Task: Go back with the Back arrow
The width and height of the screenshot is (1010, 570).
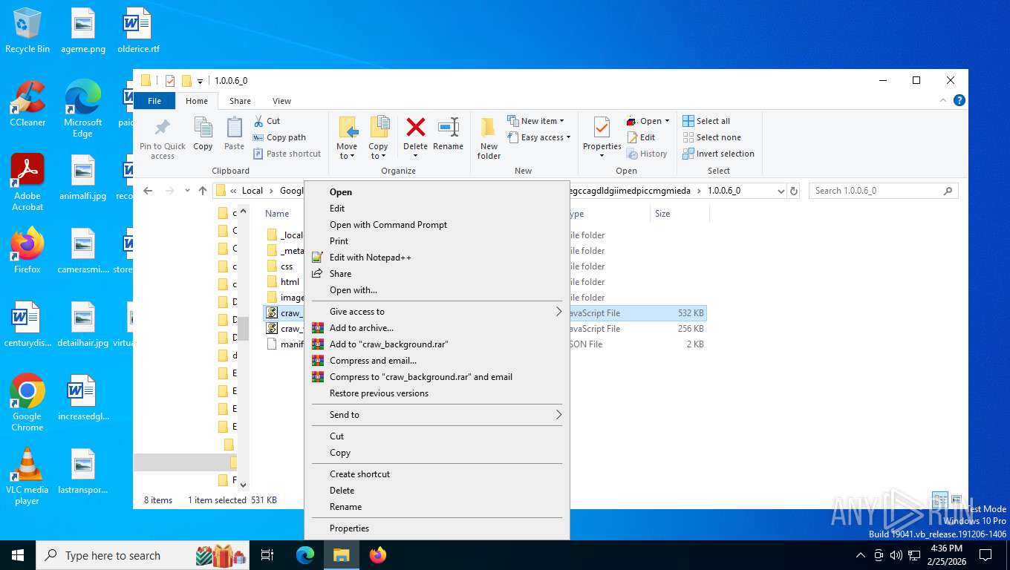Action: click(148, 191)
